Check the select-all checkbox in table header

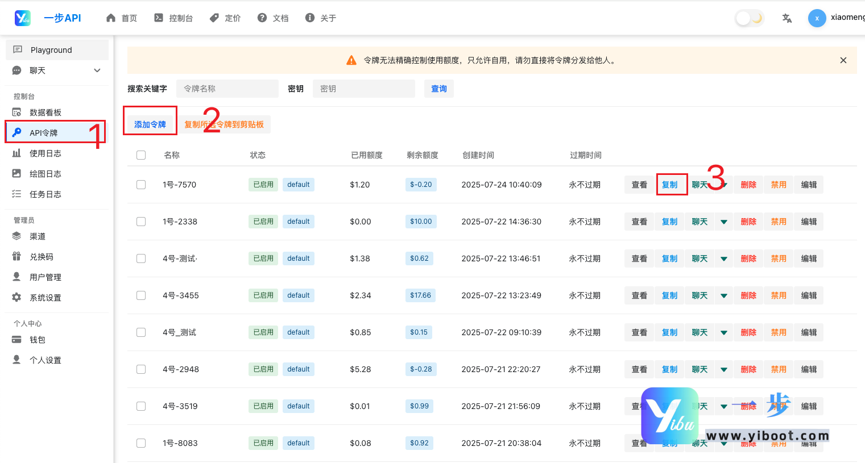coord(140,155)
